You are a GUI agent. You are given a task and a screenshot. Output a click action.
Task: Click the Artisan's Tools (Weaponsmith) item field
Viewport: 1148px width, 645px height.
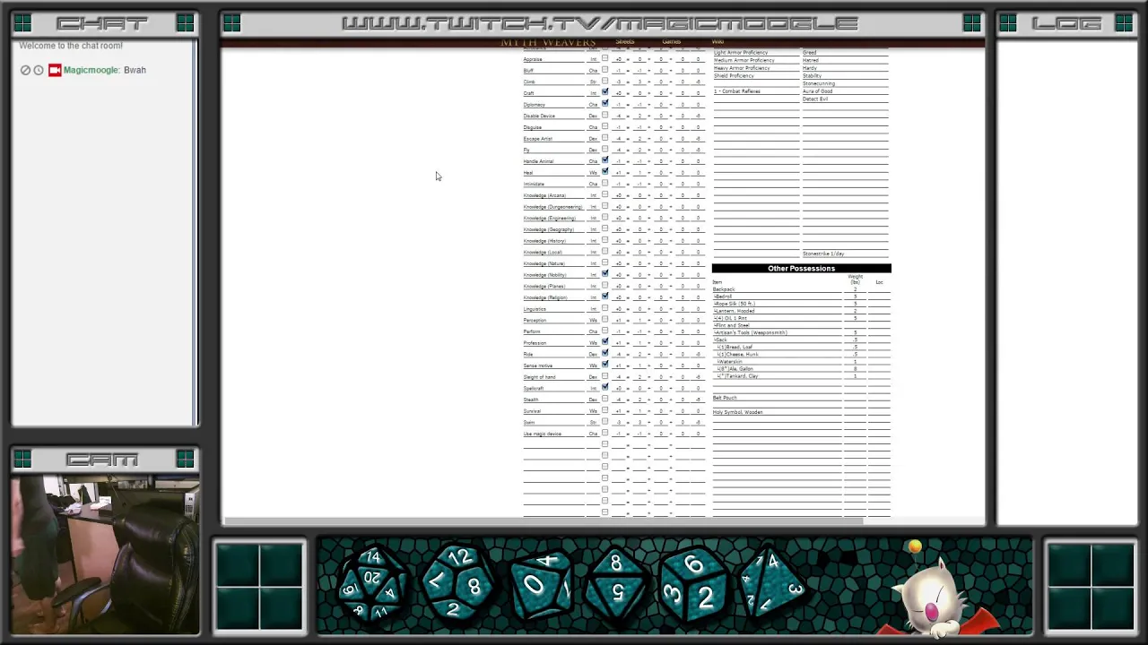[777, 332]
